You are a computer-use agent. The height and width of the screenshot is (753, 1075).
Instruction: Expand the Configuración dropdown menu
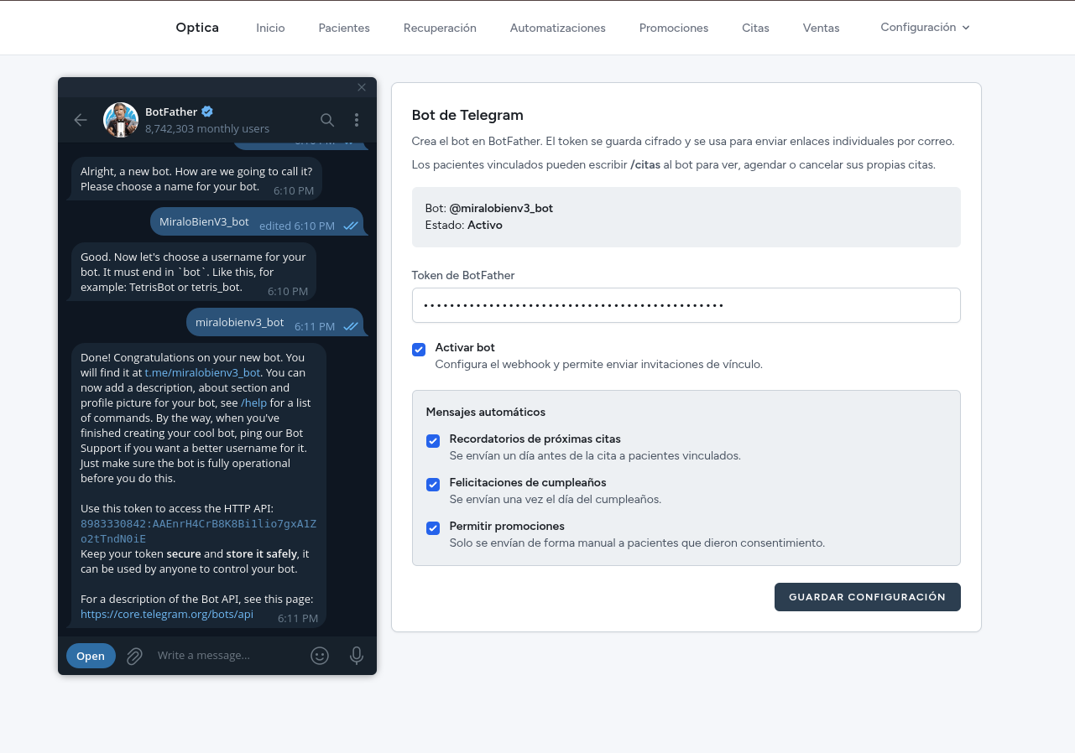click(x=925, y=28)
